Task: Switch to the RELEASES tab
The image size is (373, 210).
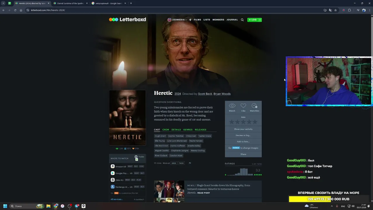Action: 200,129
